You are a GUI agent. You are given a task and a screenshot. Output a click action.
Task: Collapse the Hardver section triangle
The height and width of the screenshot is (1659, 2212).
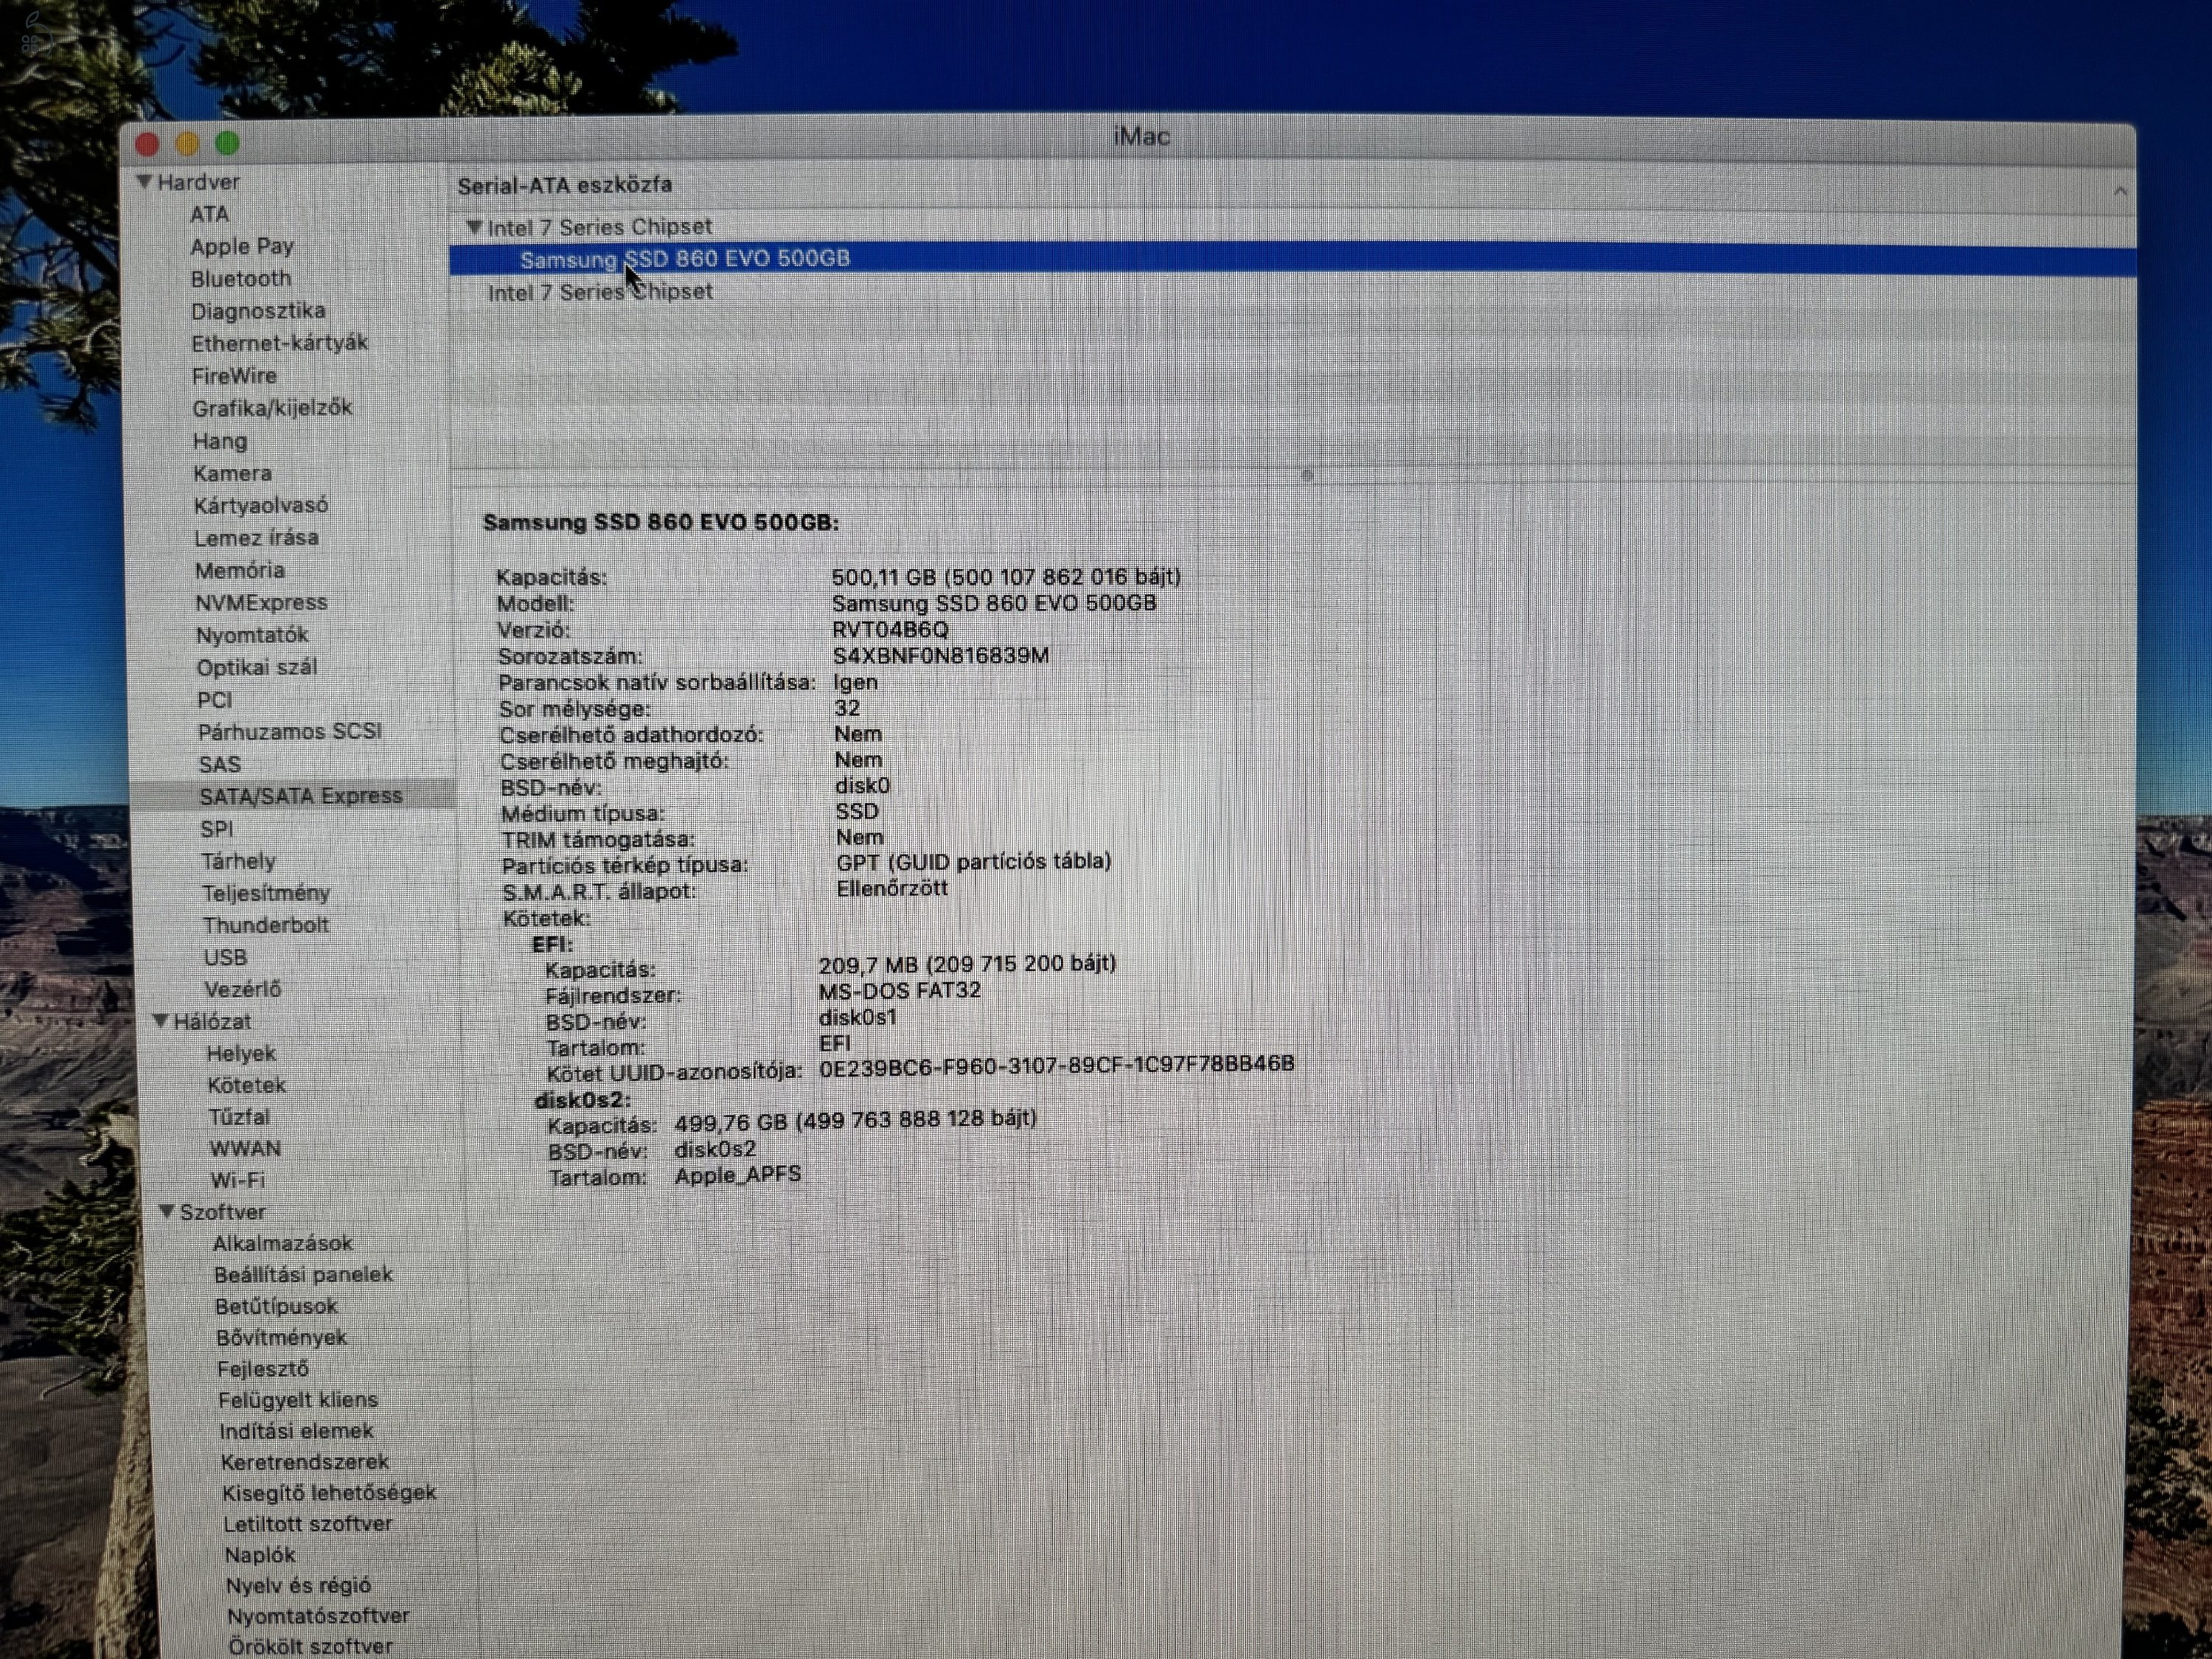[x=145, y=182]
